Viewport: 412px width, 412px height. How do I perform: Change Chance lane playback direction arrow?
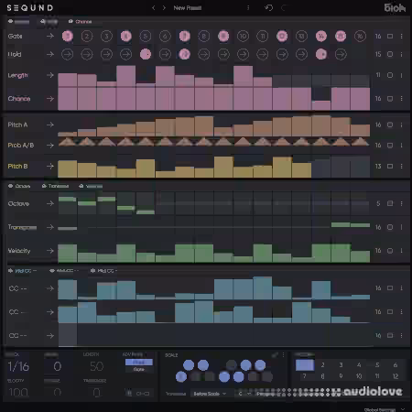click(50, 99)
